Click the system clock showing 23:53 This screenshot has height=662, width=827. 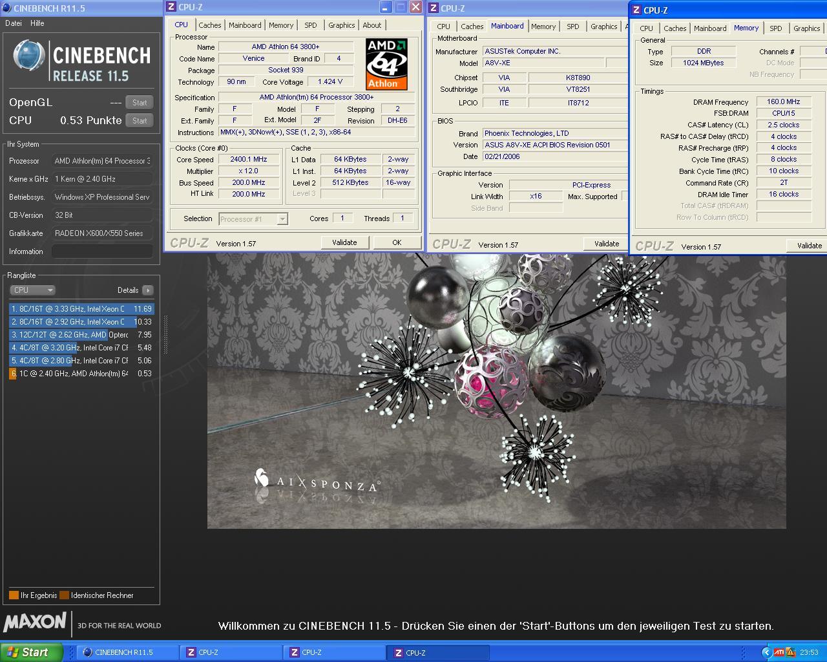[809, 652]
